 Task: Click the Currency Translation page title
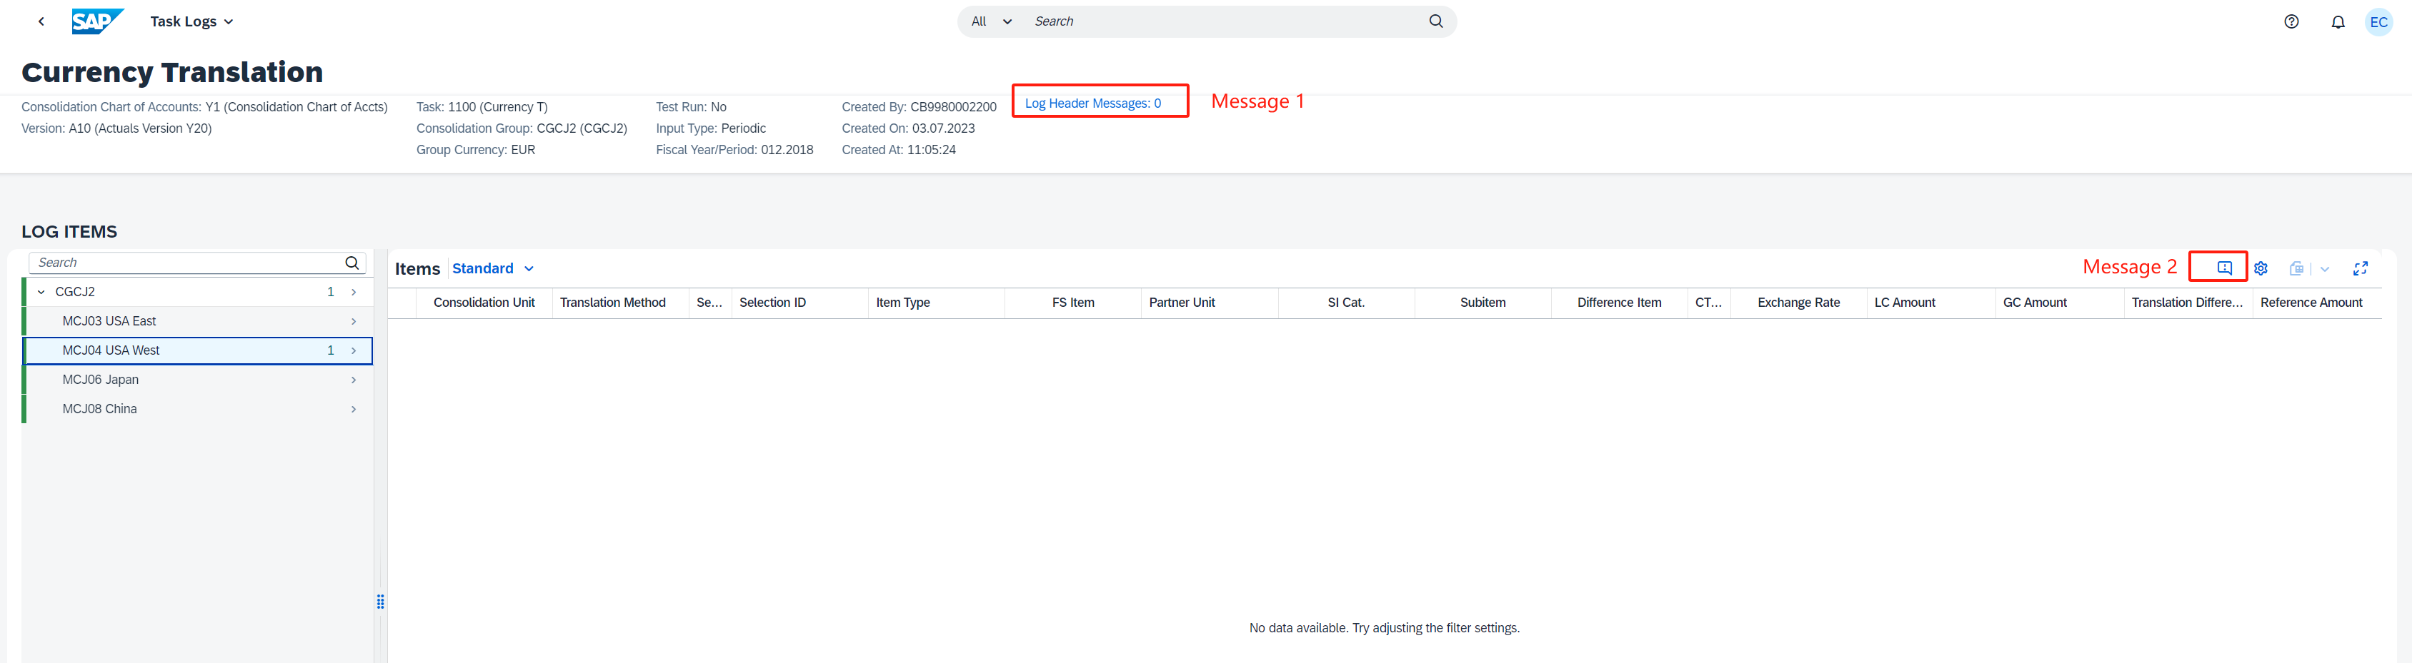(172, 72)
